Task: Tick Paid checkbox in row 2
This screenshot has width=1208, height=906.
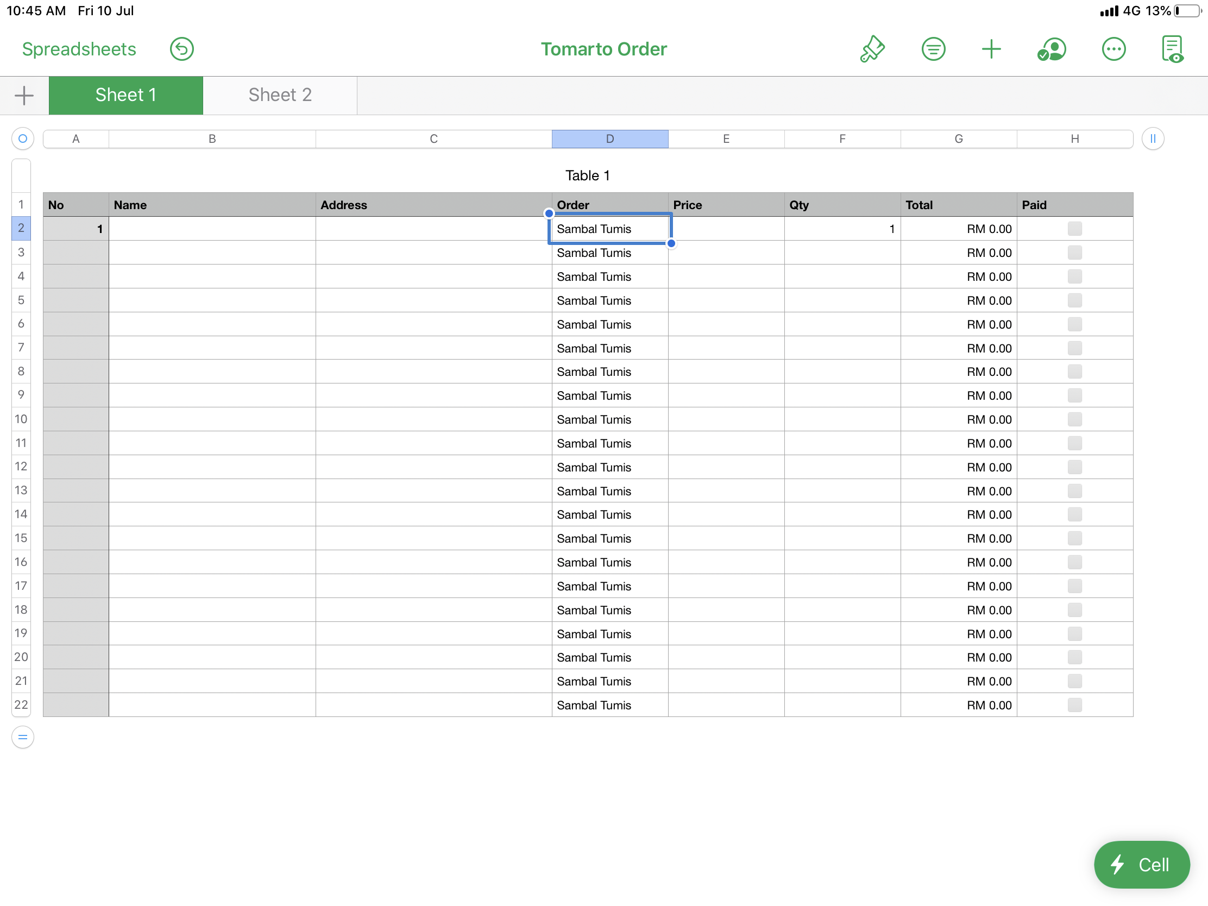Action: [1074, 229]
